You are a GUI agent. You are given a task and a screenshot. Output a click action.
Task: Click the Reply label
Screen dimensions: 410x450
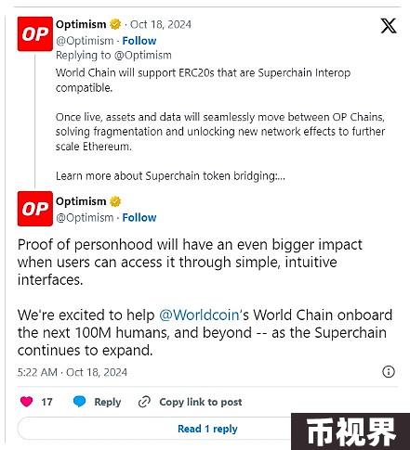point(108,402)
